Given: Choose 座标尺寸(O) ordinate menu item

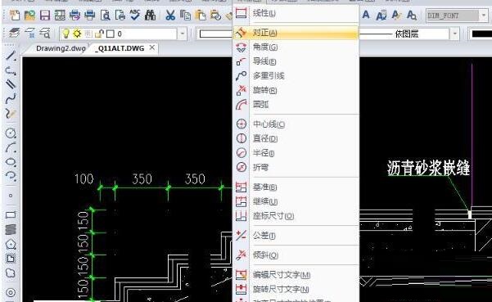Looking at the screenshot, I should point(296,216).
